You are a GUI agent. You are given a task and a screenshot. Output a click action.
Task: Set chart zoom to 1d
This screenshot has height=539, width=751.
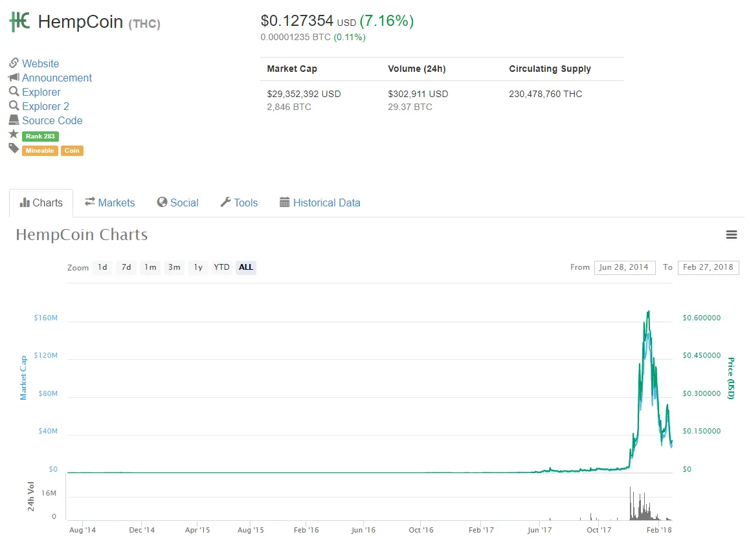102,267
